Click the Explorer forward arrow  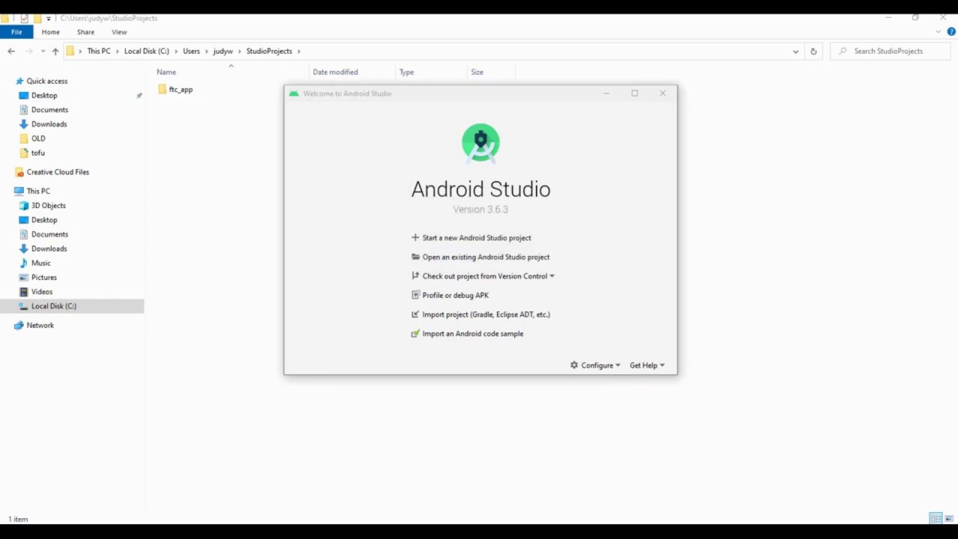(29, 51)
